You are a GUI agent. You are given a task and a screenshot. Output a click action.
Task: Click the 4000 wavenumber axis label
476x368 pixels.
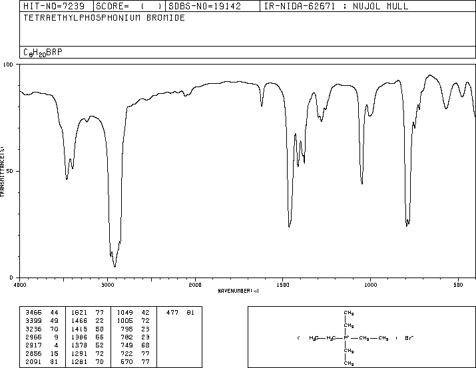20,285
